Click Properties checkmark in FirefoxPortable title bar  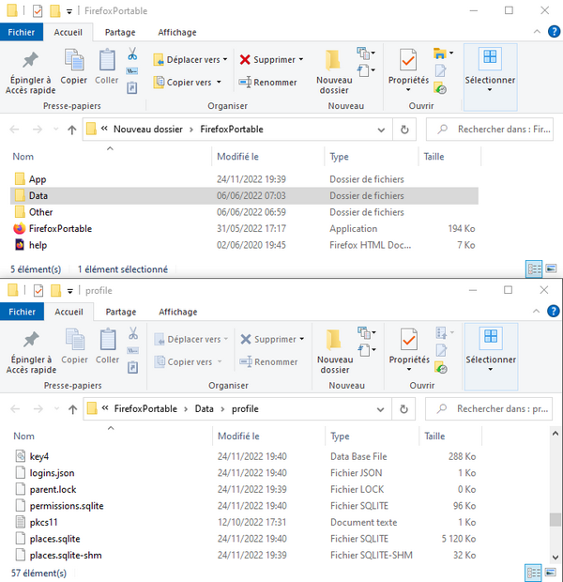click(x=38, y=11)
